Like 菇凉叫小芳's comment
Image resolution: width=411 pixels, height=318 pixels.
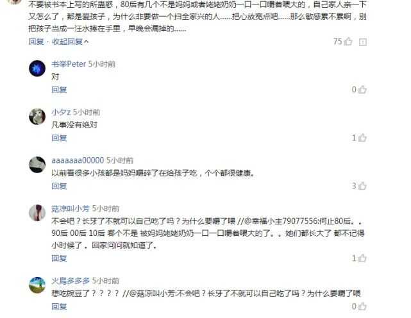362,258
